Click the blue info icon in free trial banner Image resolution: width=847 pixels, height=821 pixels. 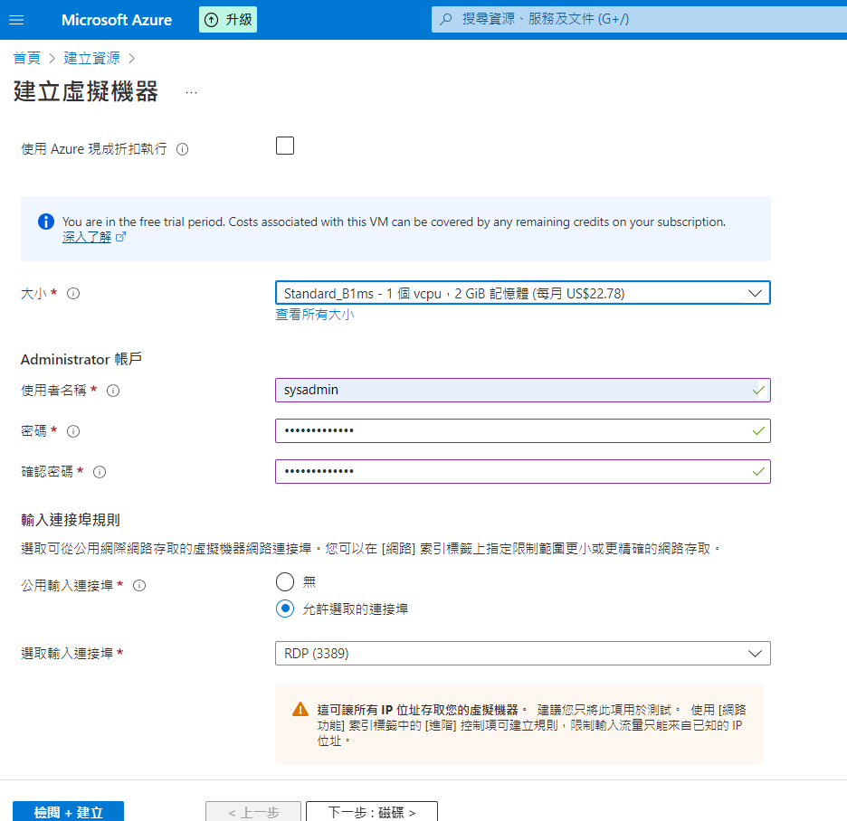click(46, 222)
